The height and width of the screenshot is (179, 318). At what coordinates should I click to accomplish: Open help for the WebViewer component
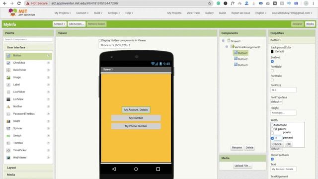click(x=48, y=158)
